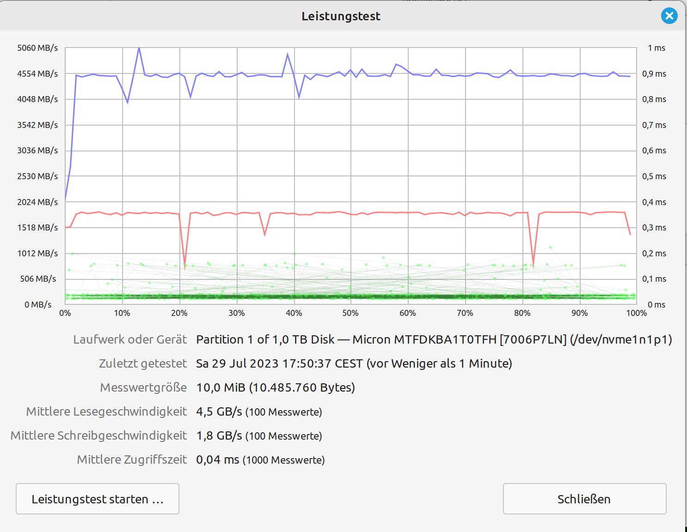
Task: Click the "0%" x-axis label
Action: tap(65, 313)
